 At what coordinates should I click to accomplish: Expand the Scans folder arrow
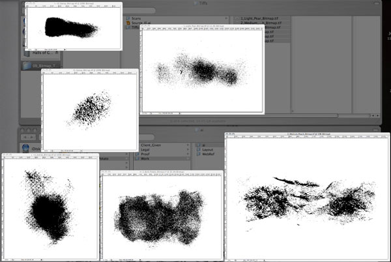coord(226,18)
